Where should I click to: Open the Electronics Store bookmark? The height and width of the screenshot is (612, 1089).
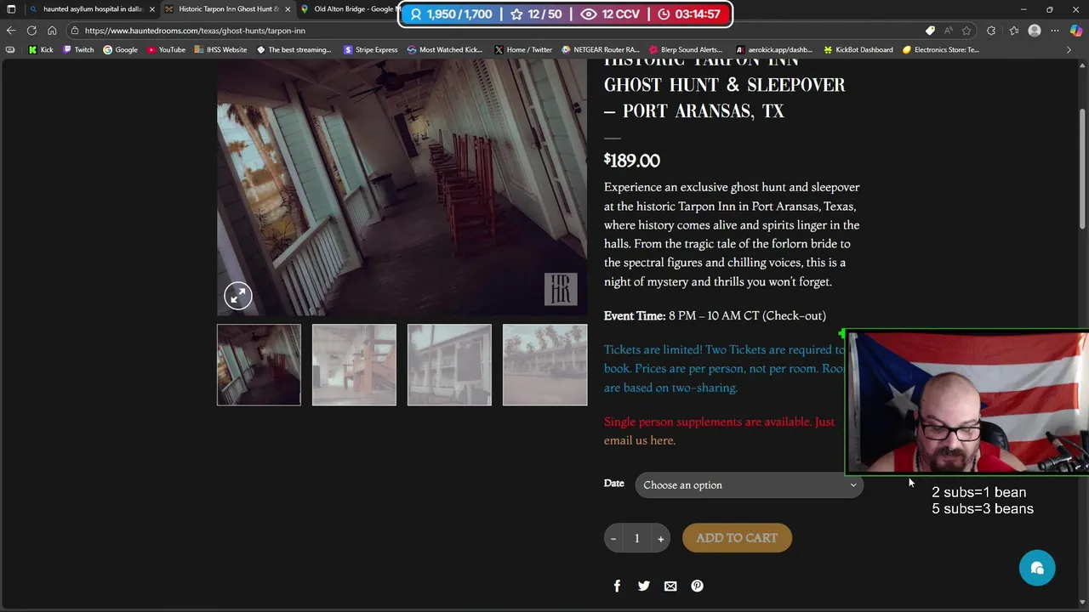(x=941, y=50)
